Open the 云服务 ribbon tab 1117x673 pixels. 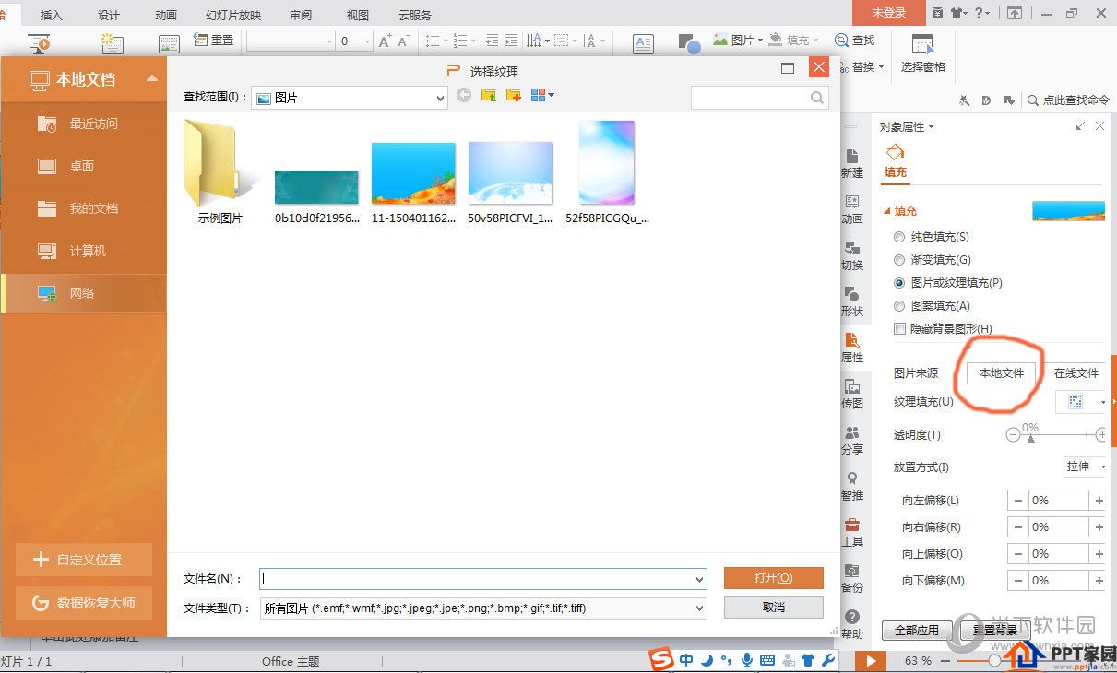[x=415, y=15]
